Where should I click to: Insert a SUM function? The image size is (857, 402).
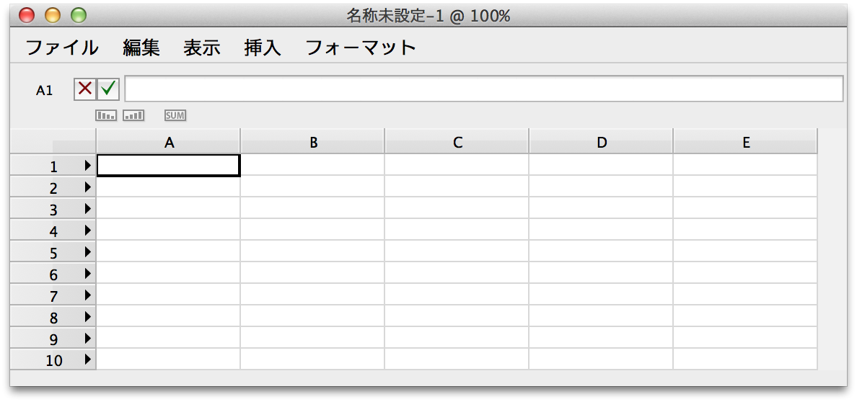pyautogui.click(x=175, y=115)
